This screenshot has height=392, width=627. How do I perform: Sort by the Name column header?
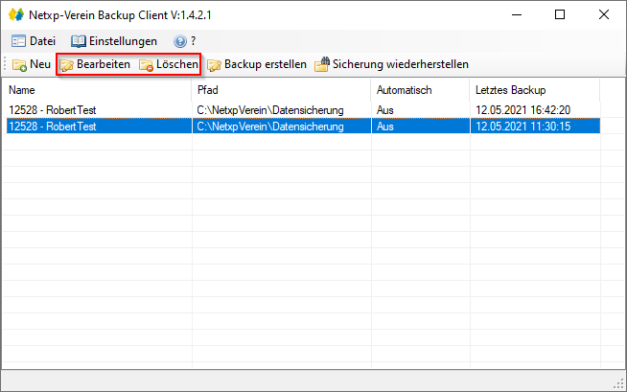(99, 90)
